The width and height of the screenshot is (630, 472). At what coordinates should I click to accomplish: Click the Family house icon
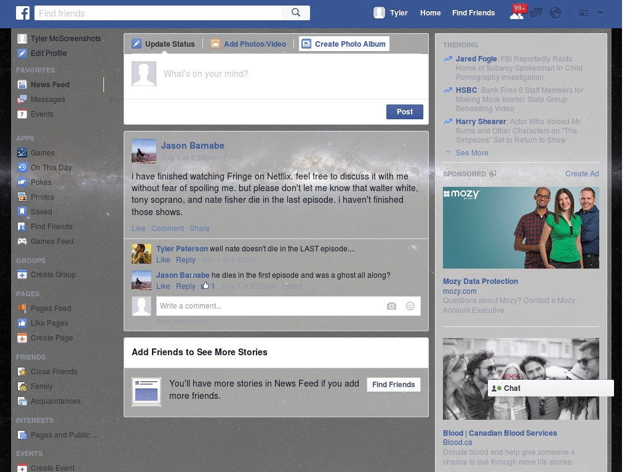pos(22,387)
